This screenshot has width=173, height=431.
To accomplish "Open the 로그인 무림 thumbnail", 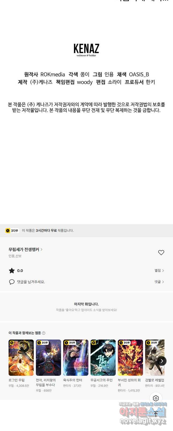I will click(x=21, y=358).
